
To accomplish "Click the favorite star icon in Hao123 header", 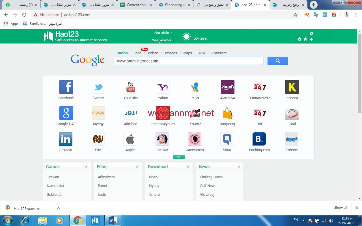I will [305, 39].
